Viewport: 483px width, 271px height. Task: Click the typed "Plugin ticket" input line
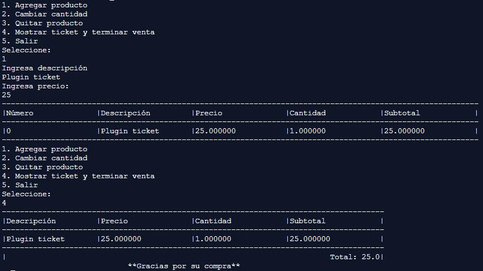(x=31, y=77)
